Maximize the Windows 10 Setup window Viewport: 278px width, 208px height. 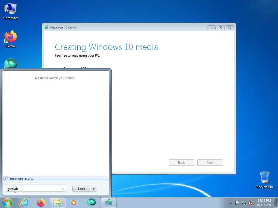pyautogui.click(x=220, y=28)
